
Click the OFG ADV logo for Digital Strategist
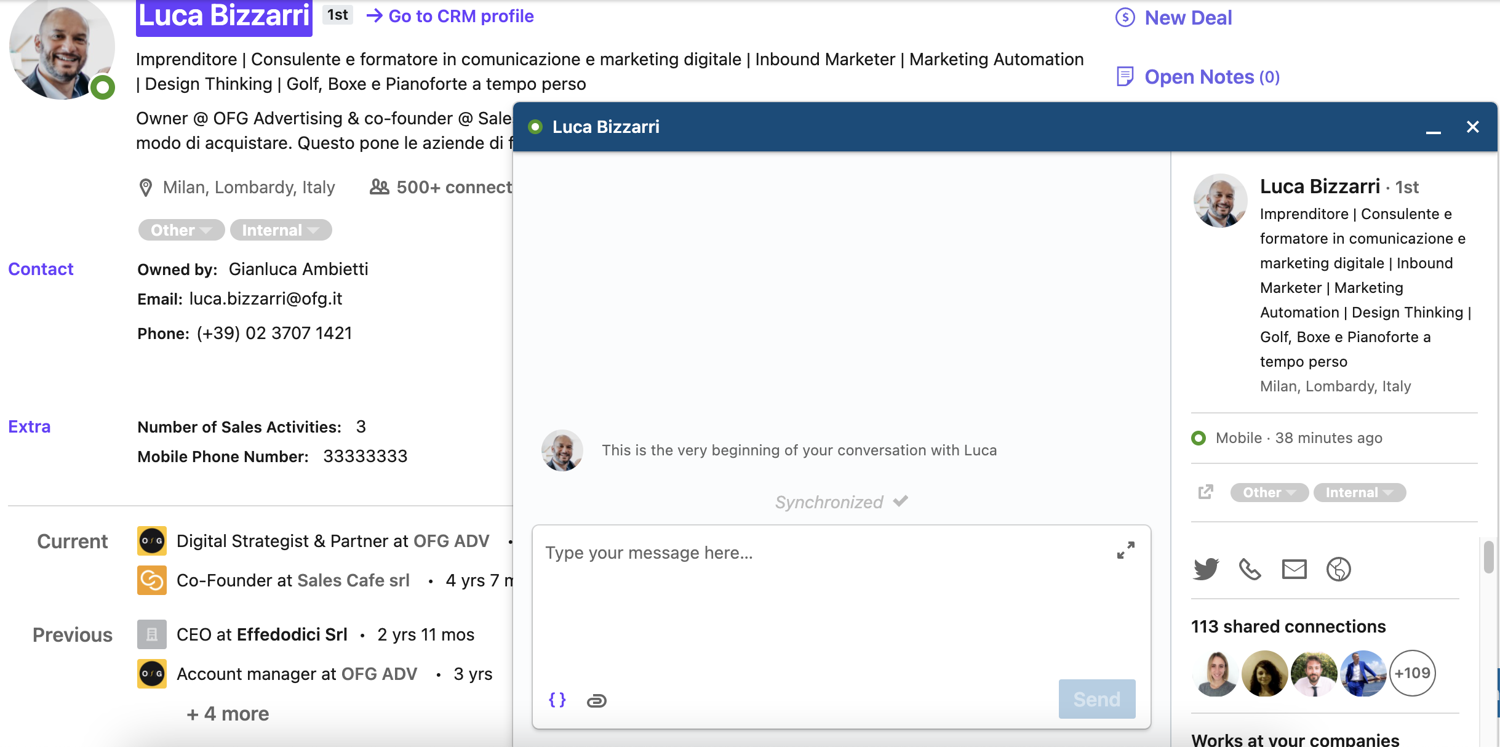(x=152, y=541)
